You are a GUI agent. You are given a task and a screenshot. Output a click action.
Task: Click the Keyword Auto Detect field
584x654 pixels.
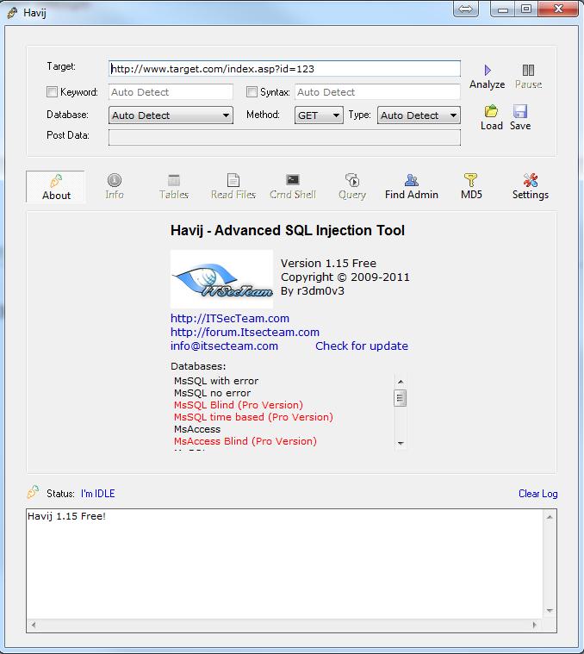(171, 91)
